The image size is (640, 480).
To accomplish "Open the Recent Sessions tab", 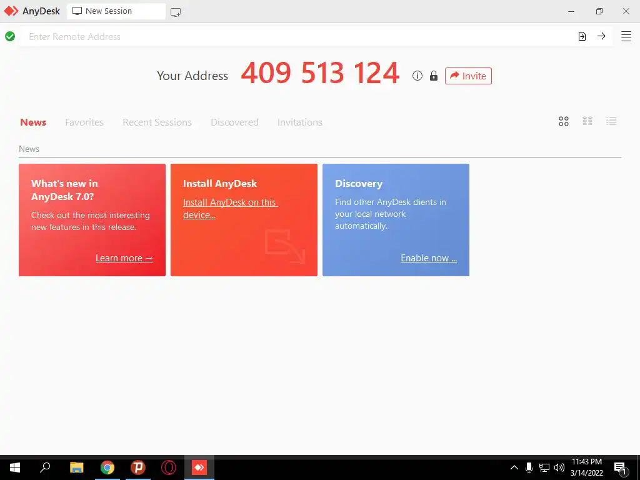I will (157, 122).
